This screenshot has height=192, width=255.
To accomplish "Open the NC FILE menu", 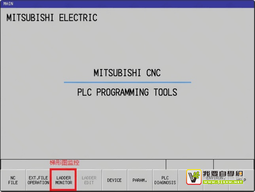I will click(13, 180).
